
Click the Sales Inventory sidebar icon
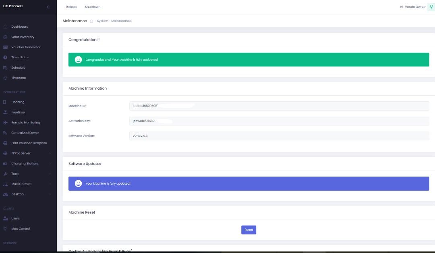pos(5,37)
